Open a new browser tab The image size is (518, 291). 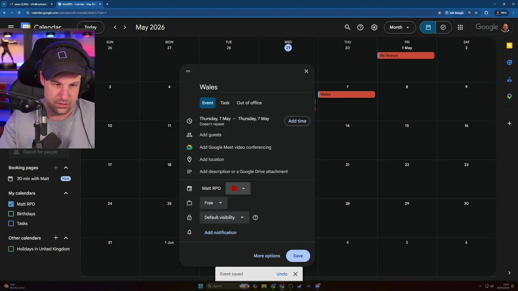click(x=107, y=4)
